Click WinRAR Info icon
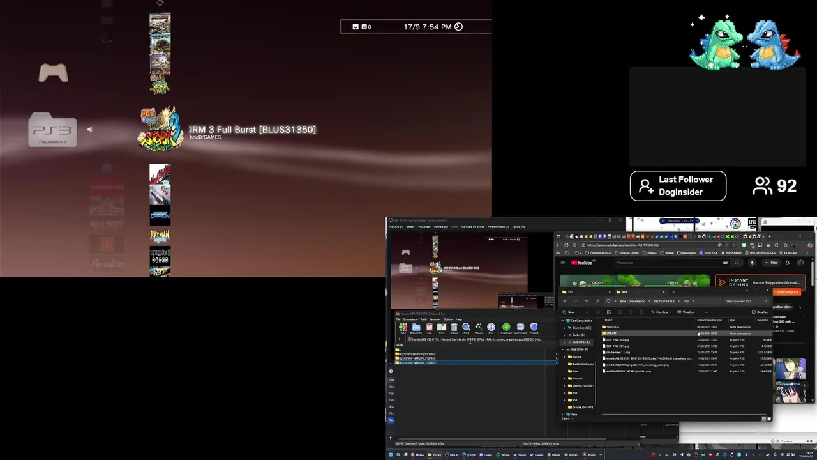The width and height of the screenshot is (817, 460). pyautogui.click(x=491, y=327)
